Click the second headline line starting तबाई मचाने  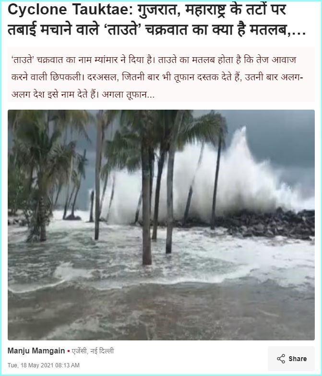(x=157, y=29)
